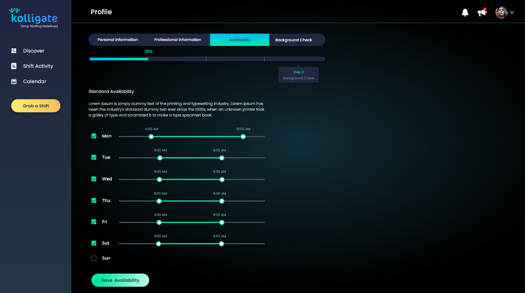Select the Professional information tab
Viewport: 525px width, 293px height.
(x=177, y=40)
